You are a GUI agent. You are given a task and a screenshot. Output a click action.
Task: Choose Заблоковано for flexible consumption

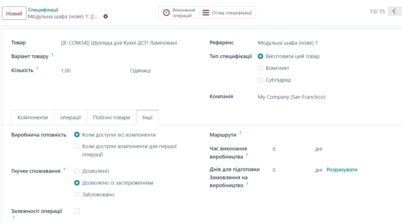click(x=77, y=194)
